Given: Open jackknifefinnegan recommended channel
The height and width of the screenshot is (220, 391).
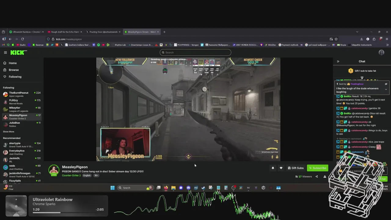Looking at the screenshot, I should coord(21,174).
